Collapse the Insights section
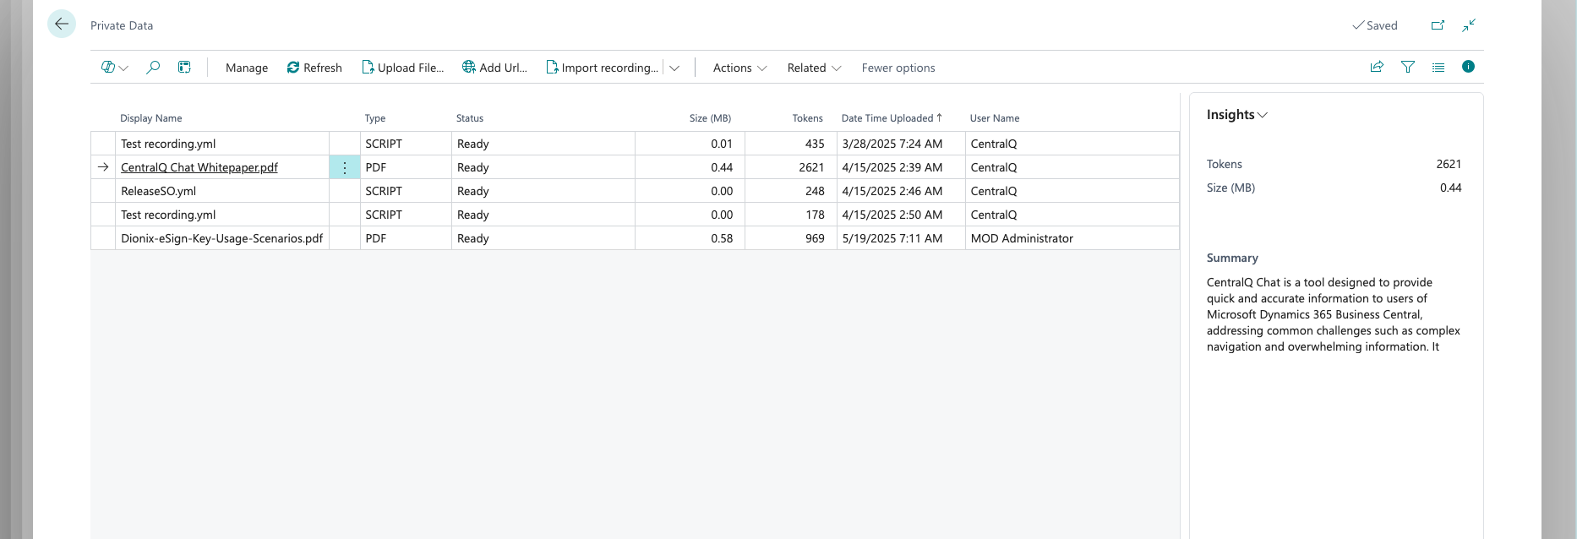 point(1236,115)
